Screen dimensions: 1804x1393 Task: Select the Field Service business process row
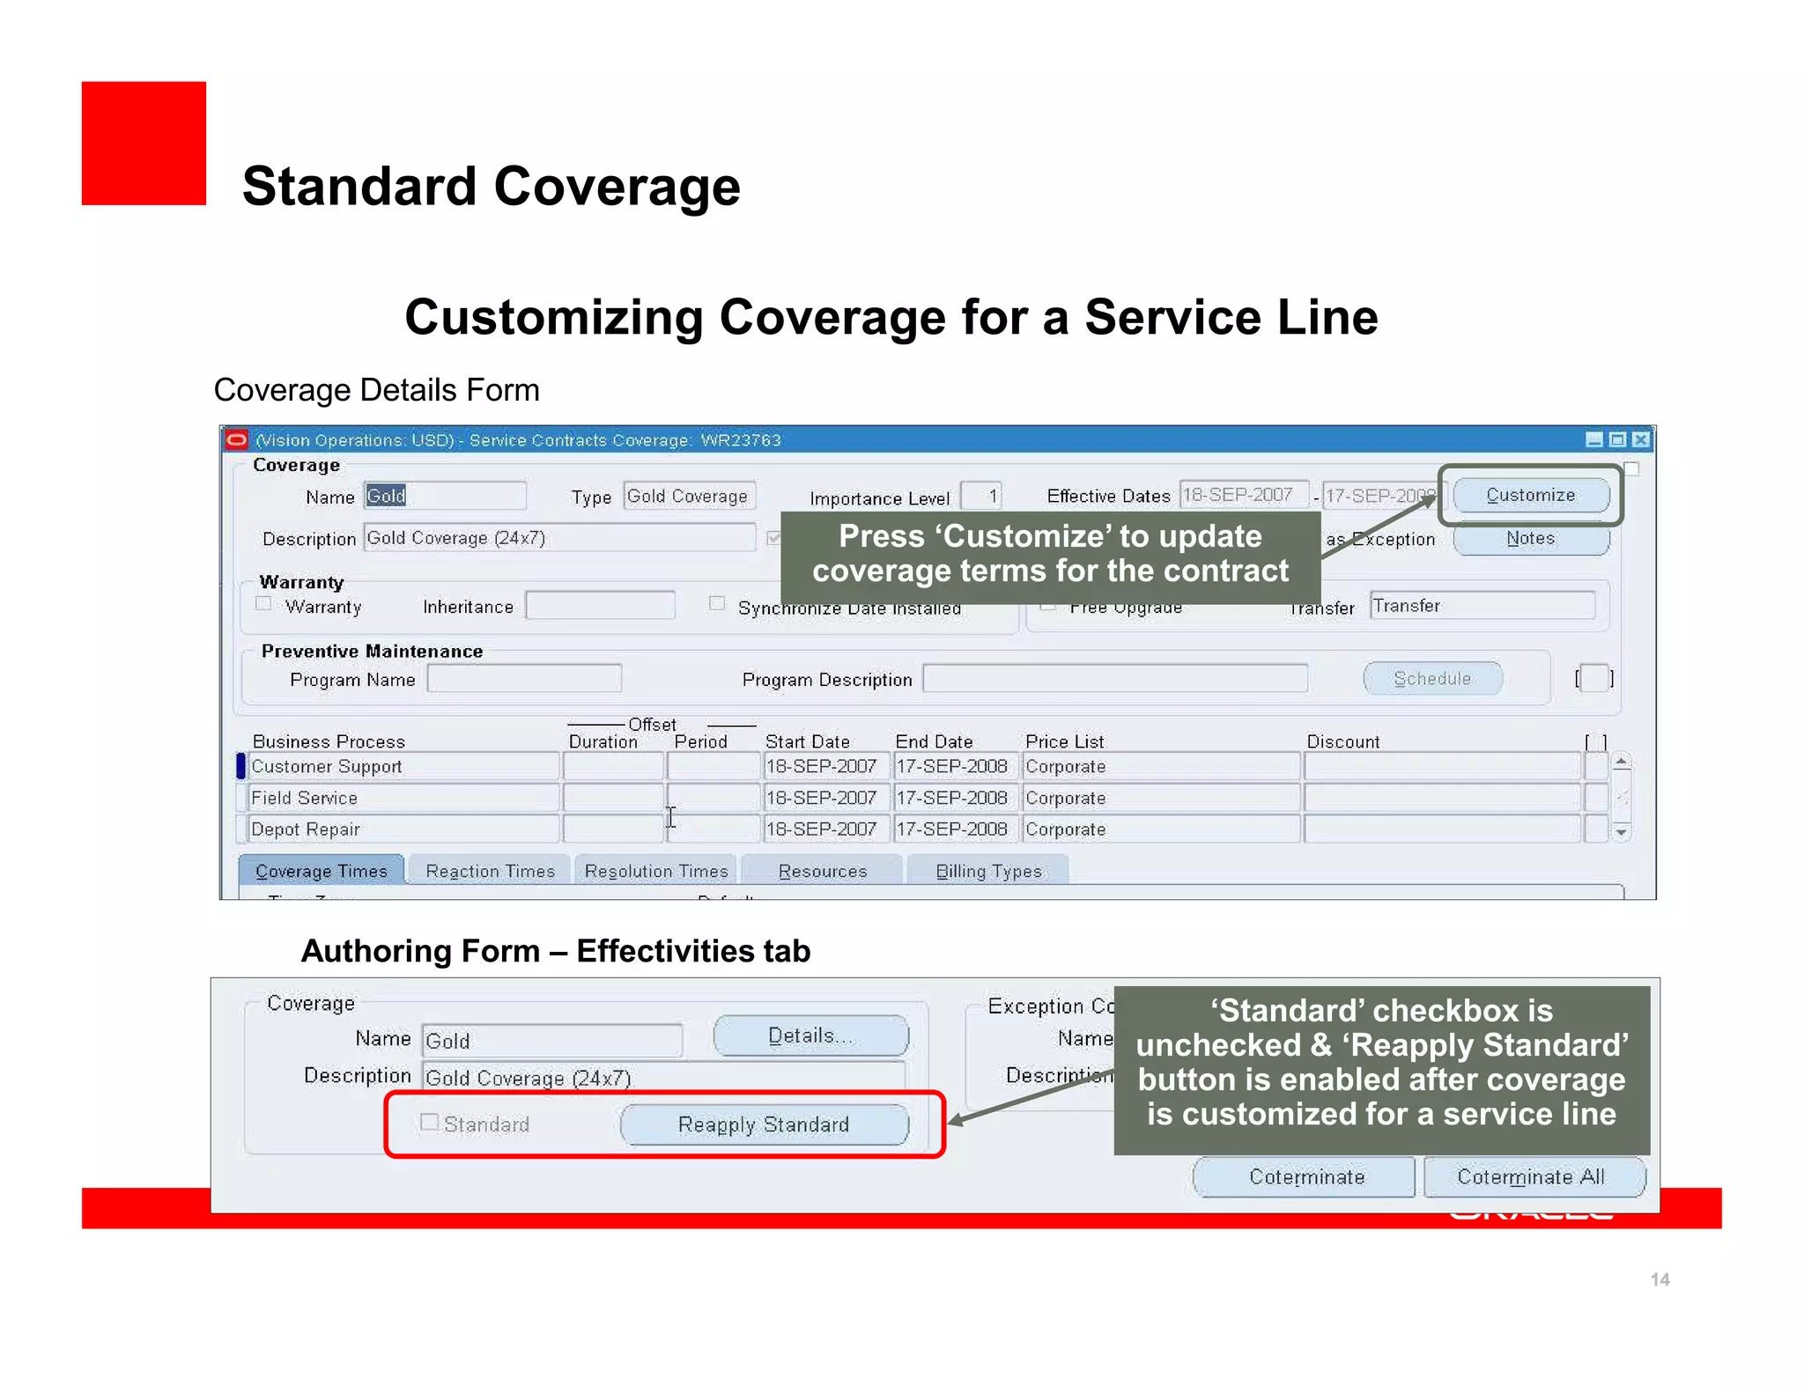(403, 798)
